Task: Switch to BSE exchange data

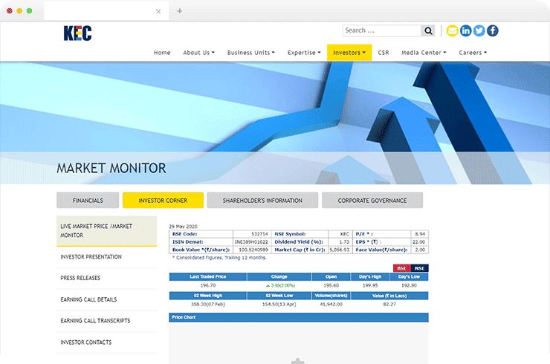Action: 401,267
